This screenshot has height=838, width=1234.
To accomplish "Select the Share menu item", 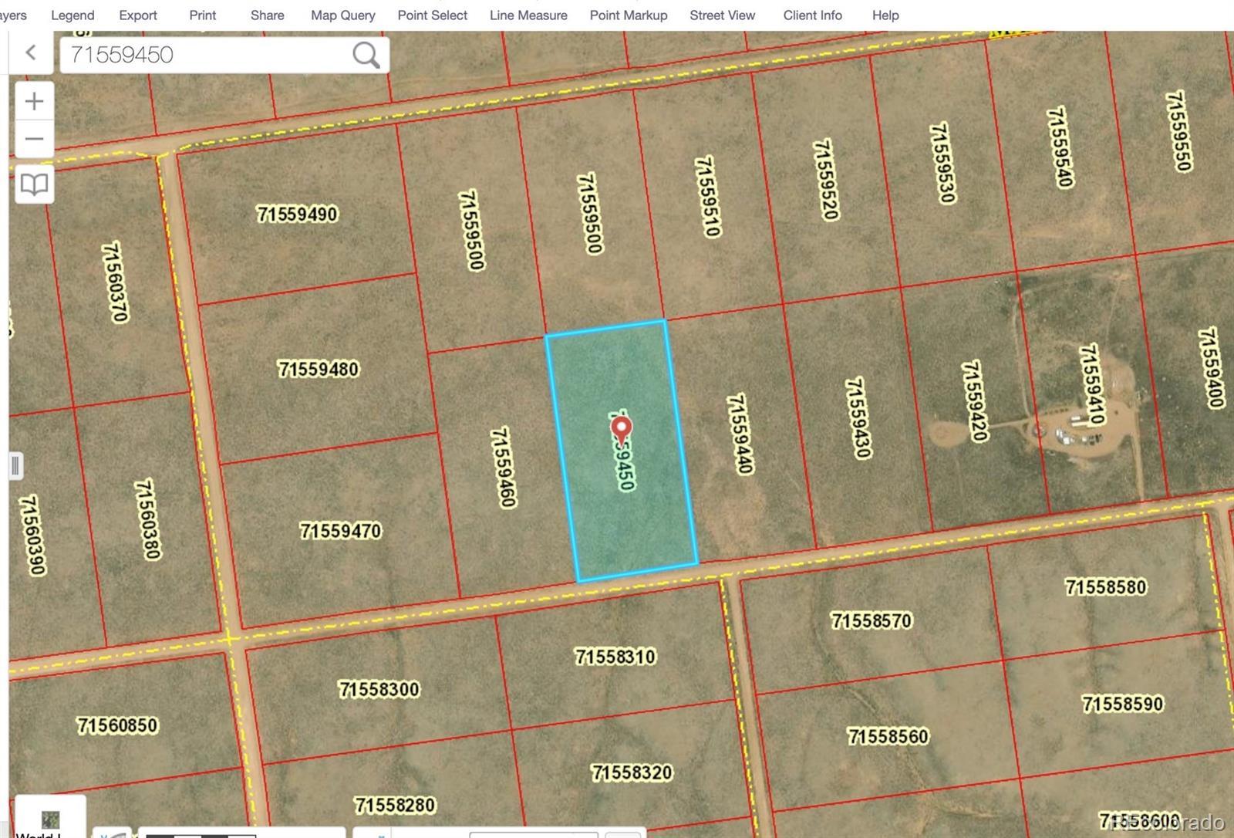I will pyautogui.click(x=267, y=15).
